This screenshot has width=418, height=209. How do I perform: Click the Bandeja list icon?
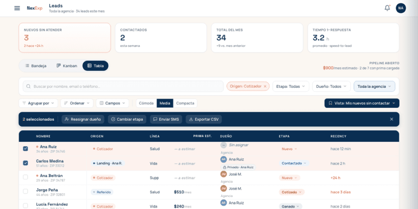27,66
